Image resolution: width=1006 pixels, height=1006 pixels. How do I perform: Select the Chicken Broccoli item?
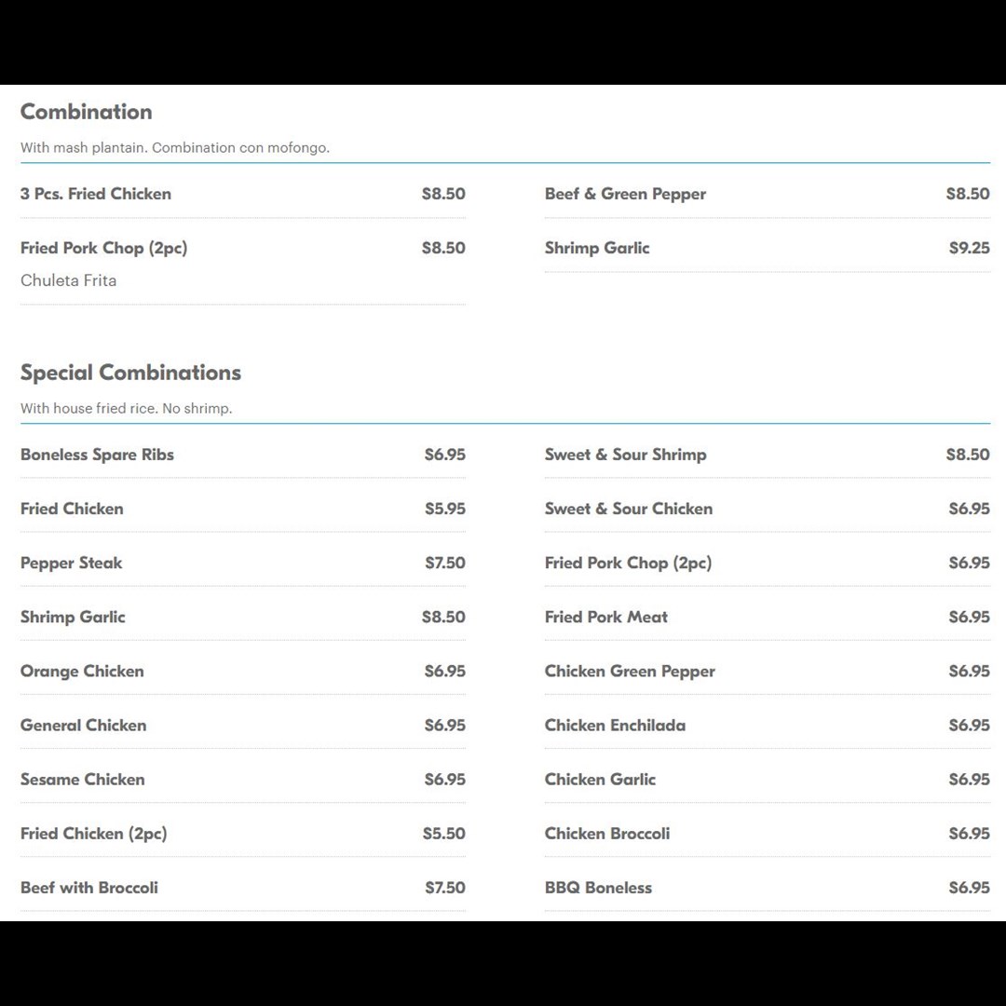point(768,834)
